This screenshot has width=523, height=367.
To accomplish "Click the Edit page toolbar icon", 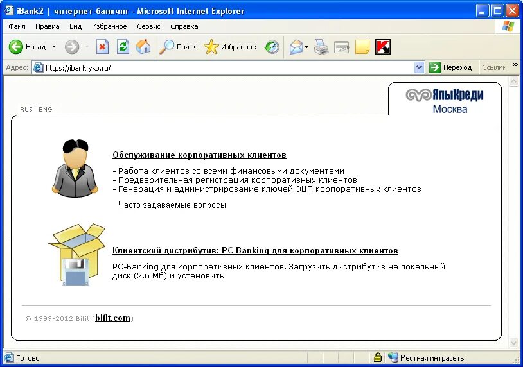I will pos(342,47).
